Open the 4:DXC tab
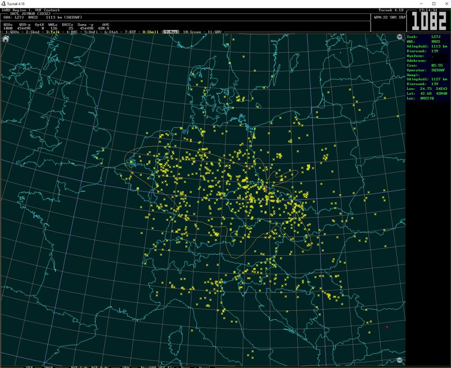 [x=72, y=32]
